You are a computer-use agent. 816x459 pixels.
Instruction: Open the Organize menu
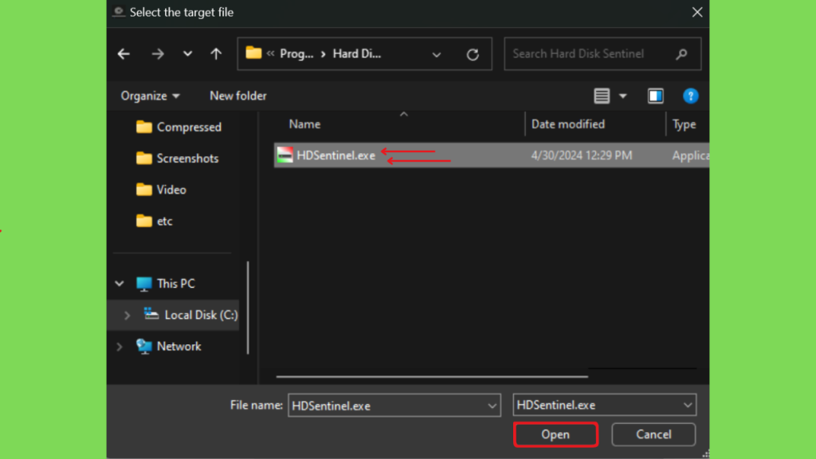[x=151, y=96]
